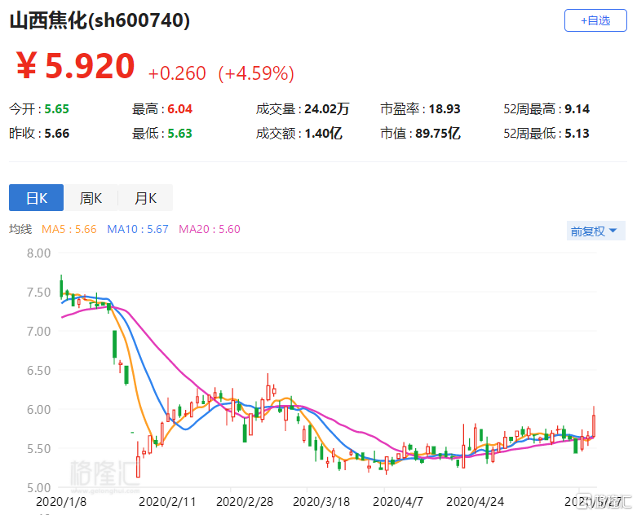The height and width of the screenshot is (515, 637).
Task: Click the 2020/4/7 date on the axis
Action: (x=398, y=502)
